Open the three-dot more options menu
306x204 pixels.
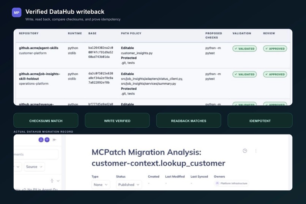[x=256, y=151]
